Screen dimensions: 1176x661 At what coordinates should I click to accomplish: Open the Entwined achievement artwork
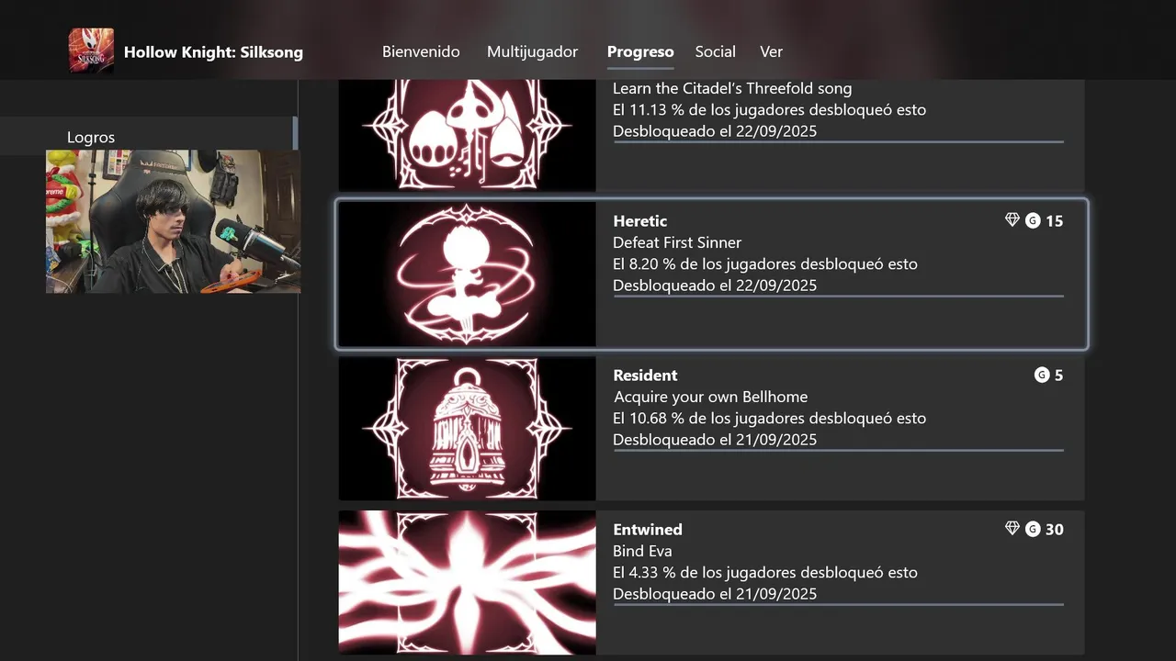pyautogui.click(x=467, y=582)
